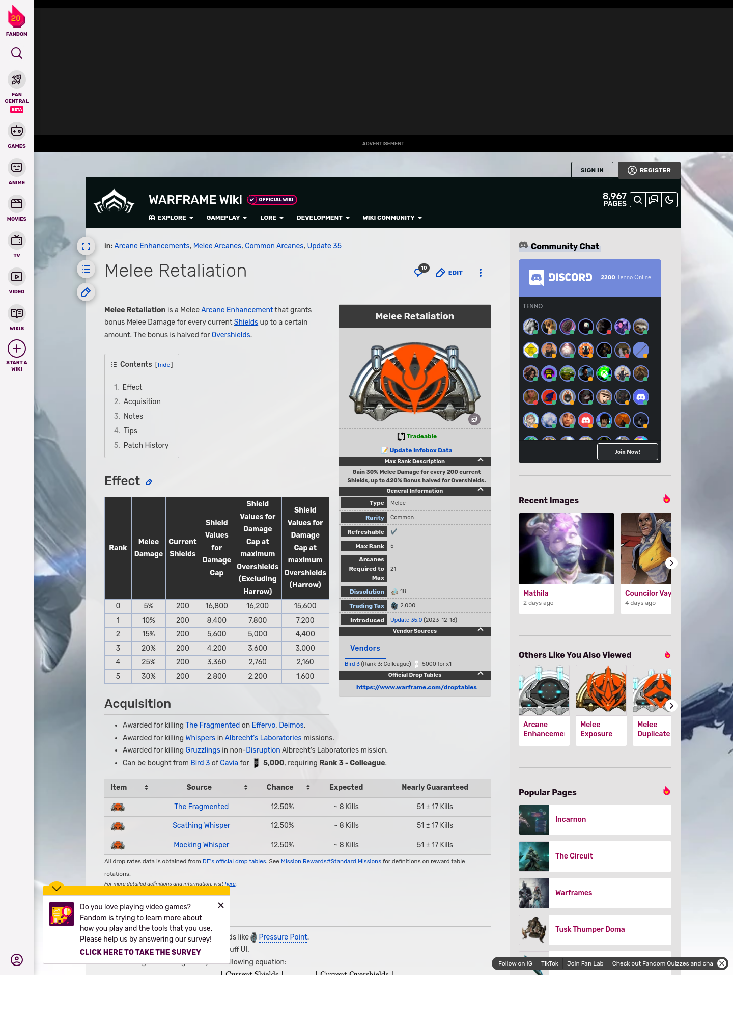Viewport: 733px width, 1019px height.
Task: Open the user profile icon in sidebar
Action: tap(17, 960)
